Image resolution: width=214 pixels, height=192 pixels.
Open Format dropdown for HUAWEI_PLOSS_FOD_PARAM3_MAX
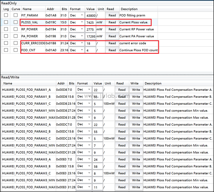coord(84,187)
